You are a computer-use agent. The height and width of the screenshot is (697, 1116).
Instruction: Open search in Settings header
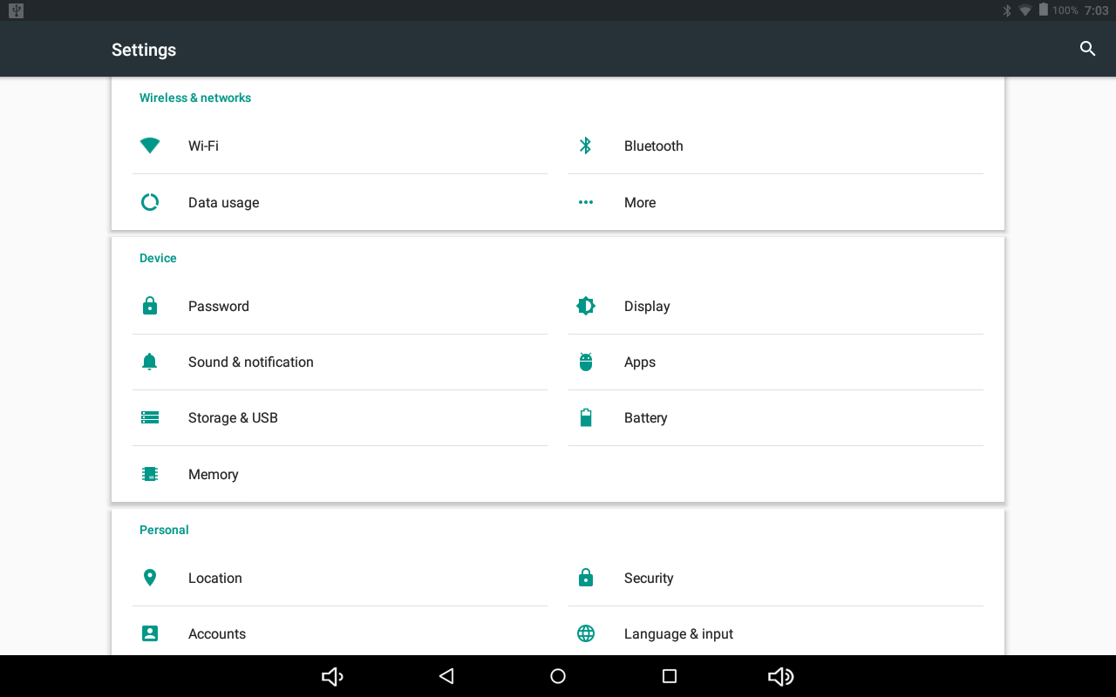[1087, 49]
